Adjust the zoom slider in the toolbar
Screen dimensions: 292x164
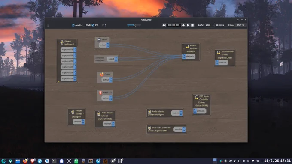(x=134, y=25)
